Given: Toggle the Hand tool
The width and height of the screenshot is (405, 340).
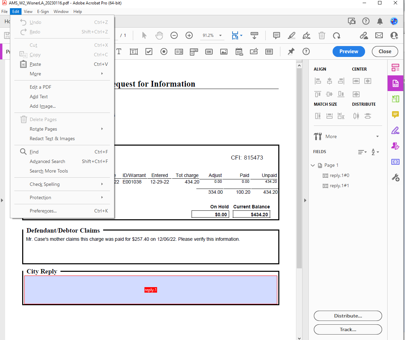Looking at the screenshot, I should [159, 35].
